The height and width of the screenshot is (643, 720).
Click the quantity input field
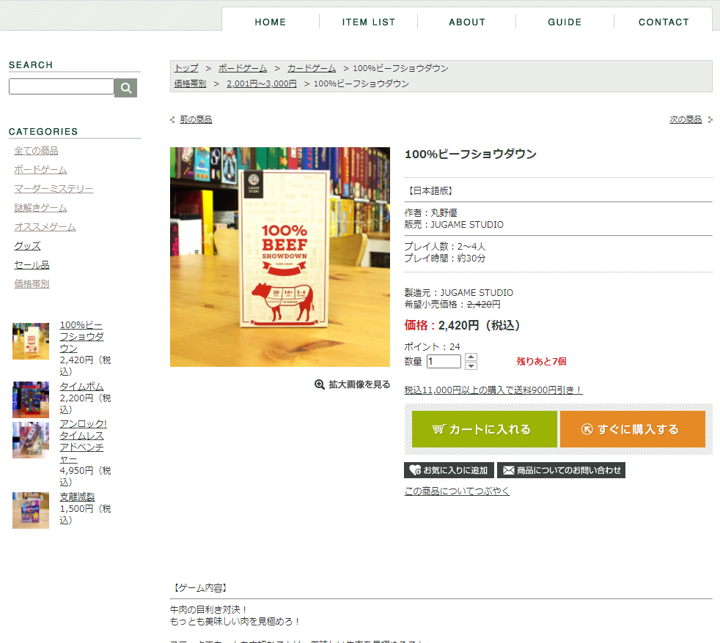tap(444, 361)
